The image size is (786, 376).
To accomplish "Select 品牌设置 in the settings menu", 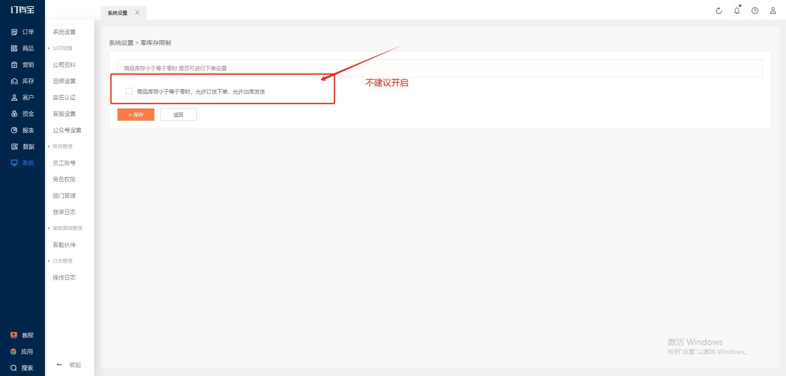I will click(x=64, y=81).
